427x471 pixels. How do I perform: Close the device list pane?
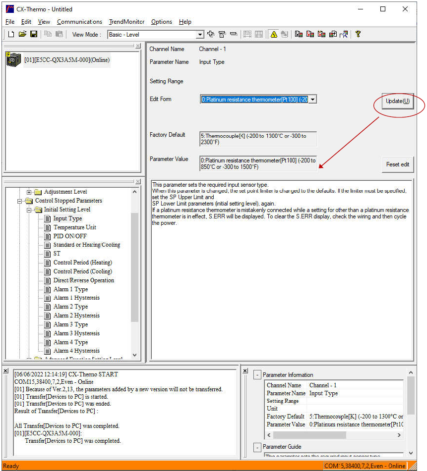point(138,46)
